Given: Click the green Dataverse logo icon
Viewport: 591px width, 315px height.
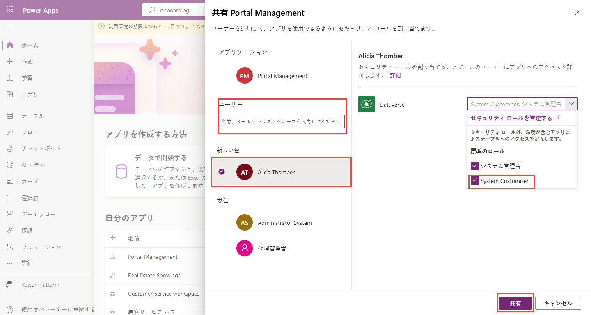Looking at the screenshot, I should 367,104.
